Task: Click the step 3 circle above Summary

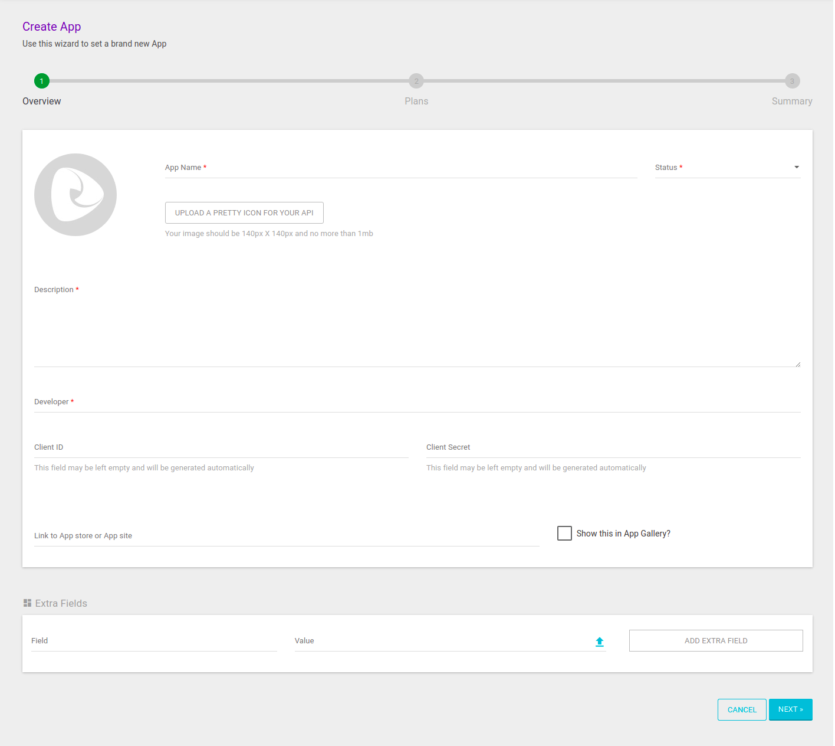Action: click(x=792, y=81)
